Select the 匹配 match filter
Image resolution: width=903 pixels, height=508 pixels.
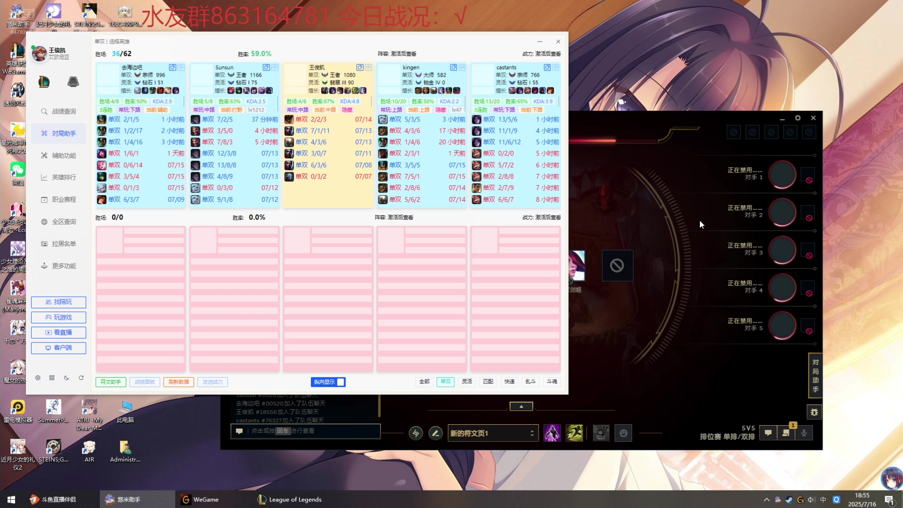pos(488,381)
